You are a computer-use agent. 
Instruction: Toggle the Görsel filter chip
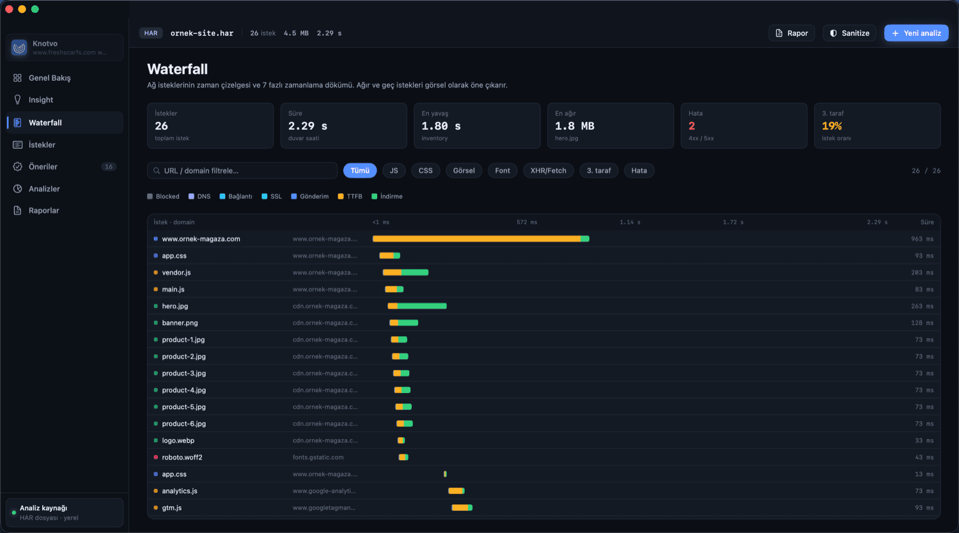pyautogui.click(x=464, y=171)
